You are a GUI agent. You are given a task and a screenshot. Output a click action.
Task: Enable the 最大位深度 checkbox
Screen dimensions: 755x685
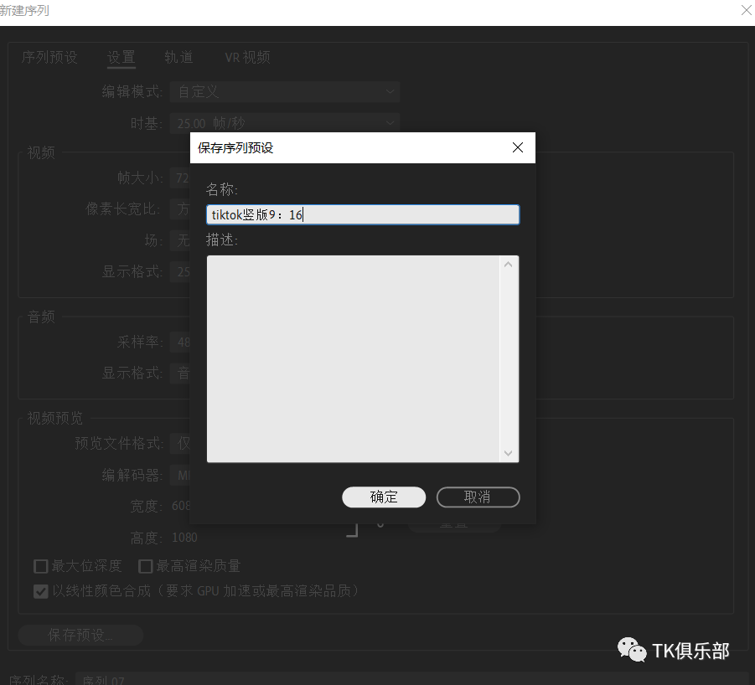point(40,566)
